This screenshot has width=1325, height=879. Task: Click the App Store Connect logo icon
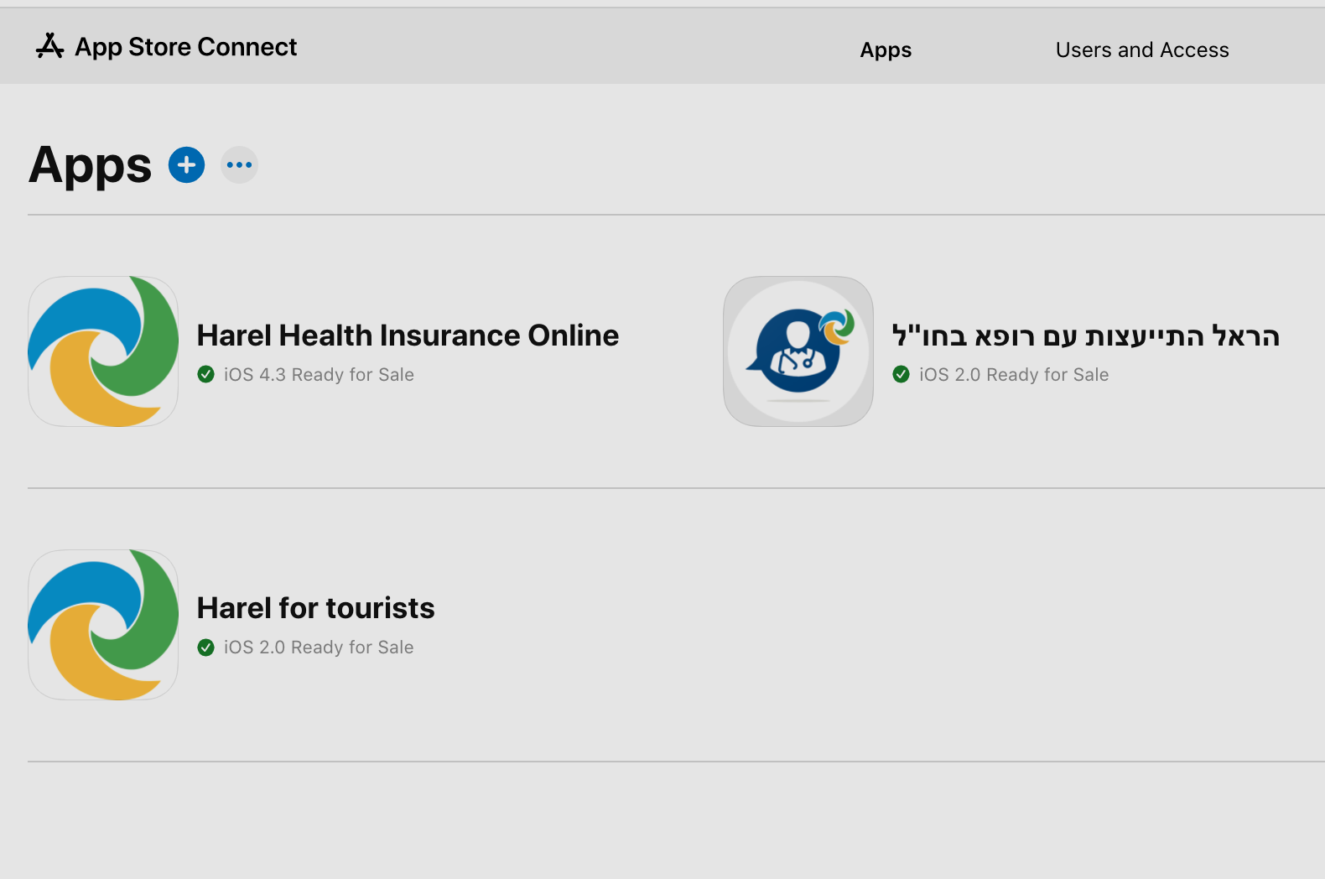(49, 46)
